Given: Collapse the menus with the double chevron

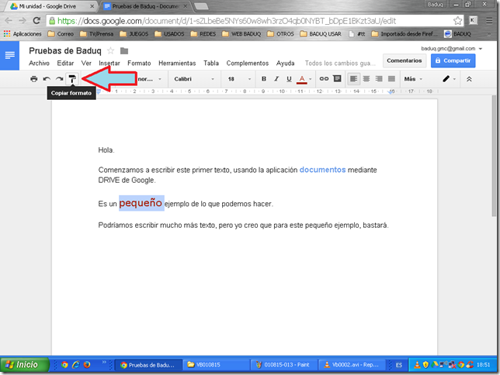Looking at the screenshot, I should click(x=469, y=79).
